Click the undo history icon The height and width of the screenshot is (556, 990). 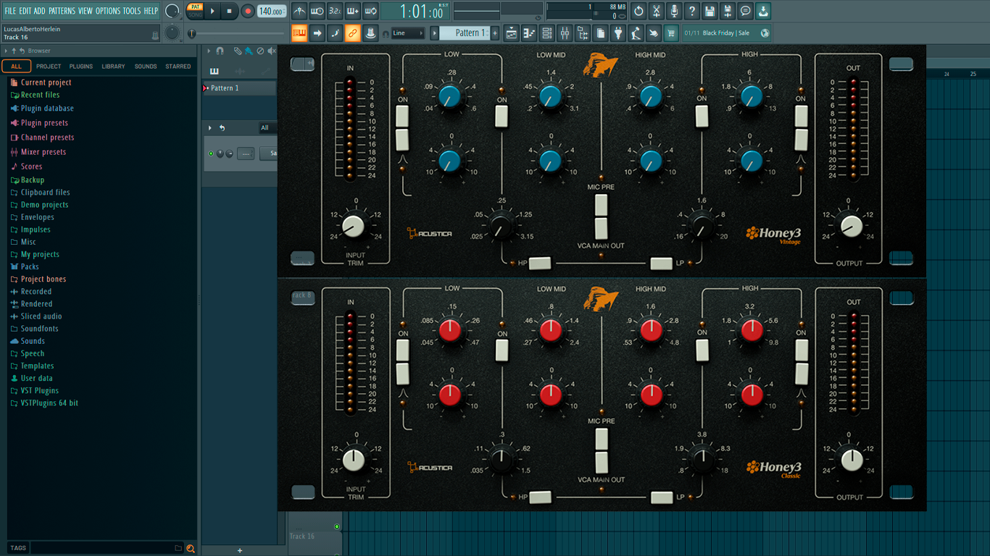tap(638, 11)
